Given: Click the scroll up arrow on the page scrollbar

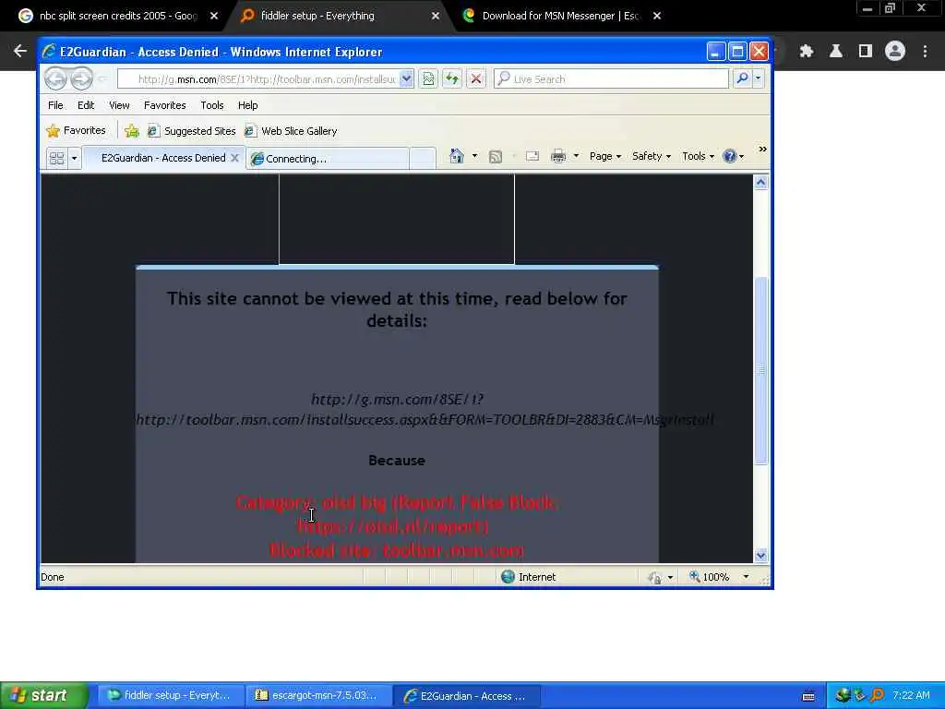Looking at the screenshot, I should click(x=760, y=182).
